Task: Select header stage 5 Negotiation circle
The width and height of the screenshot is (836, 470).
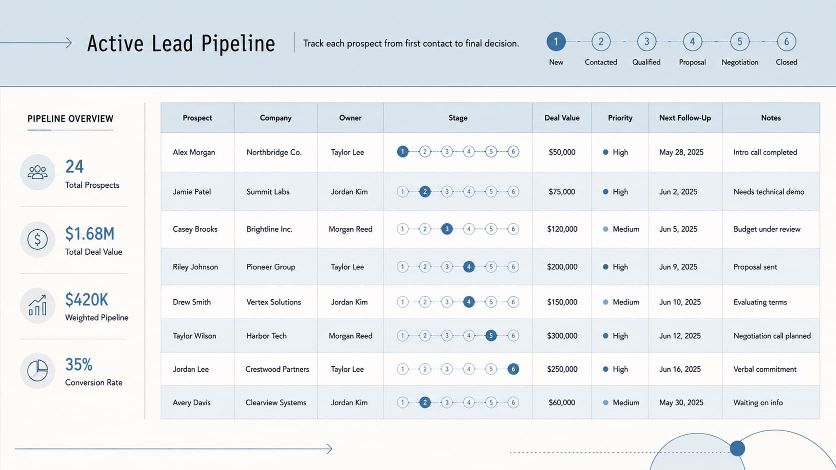Action: [x=740, y=41]
